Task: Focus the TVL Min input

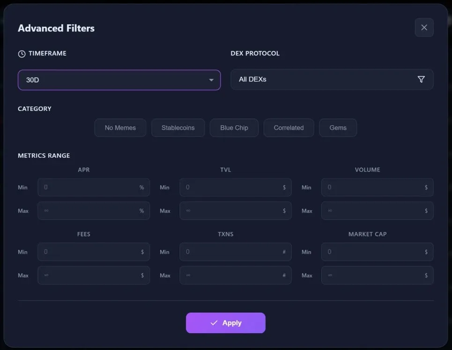Action: (236, 187)
